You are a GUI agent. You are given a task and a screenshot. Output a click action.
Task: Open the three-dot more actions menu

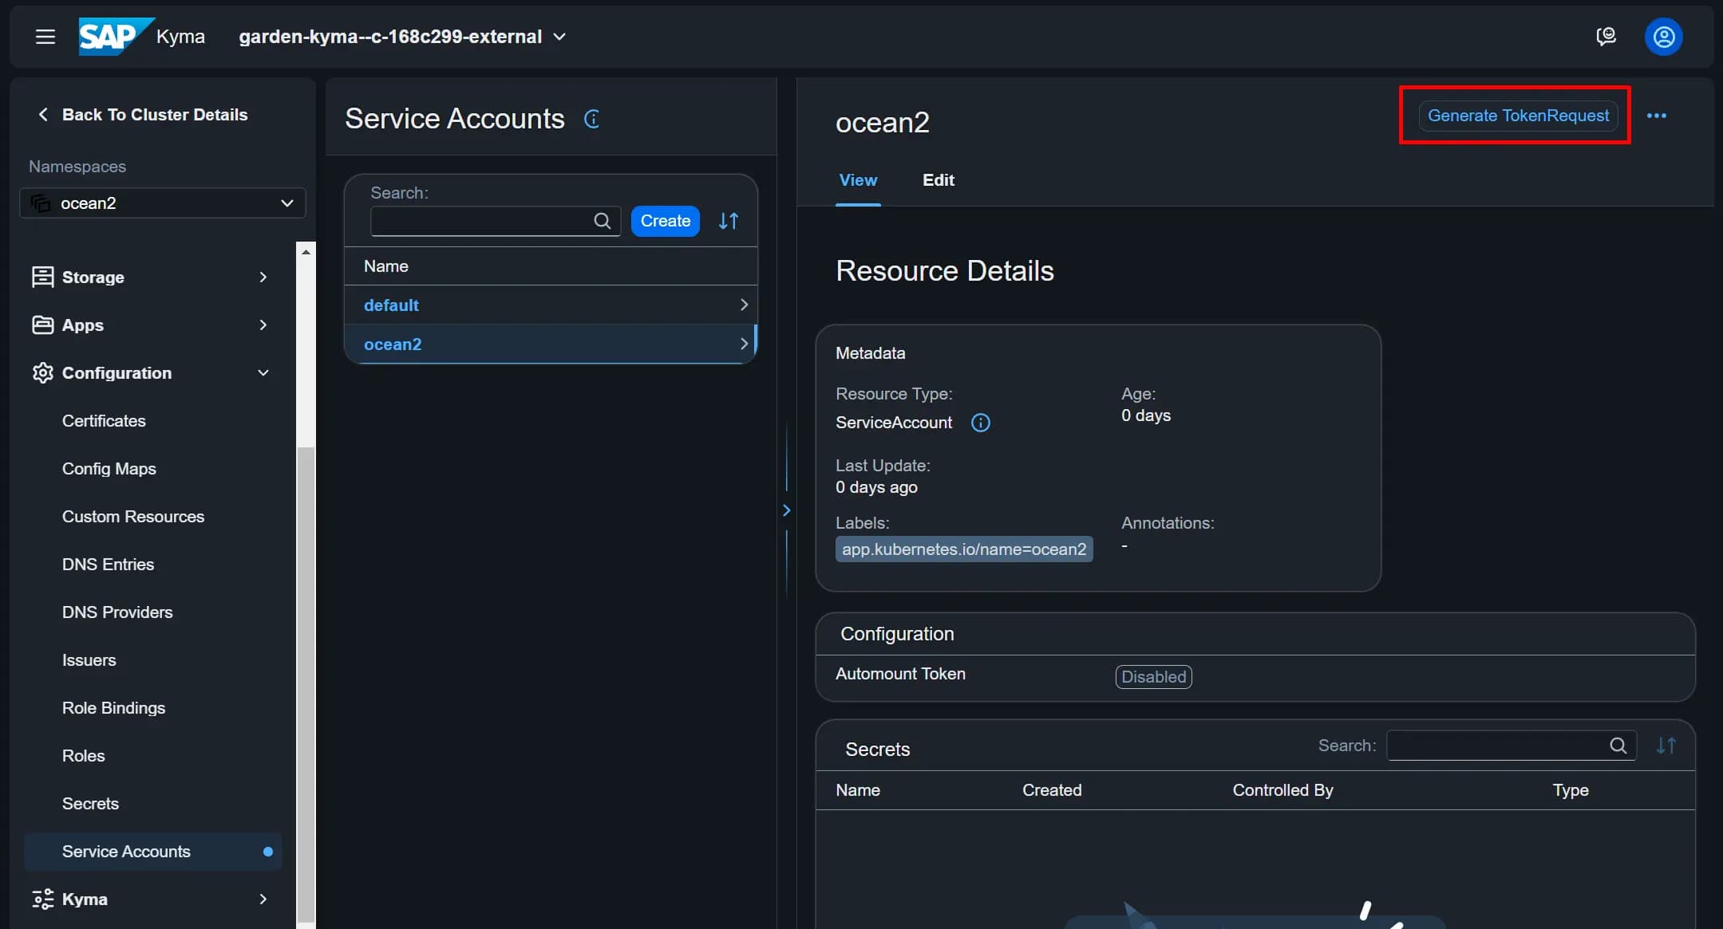click(1657, 116)
